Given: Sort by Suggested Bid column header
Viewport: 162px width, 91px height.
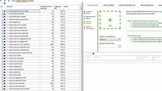Looking at the screenshot, I should click(x=58, y=7).
